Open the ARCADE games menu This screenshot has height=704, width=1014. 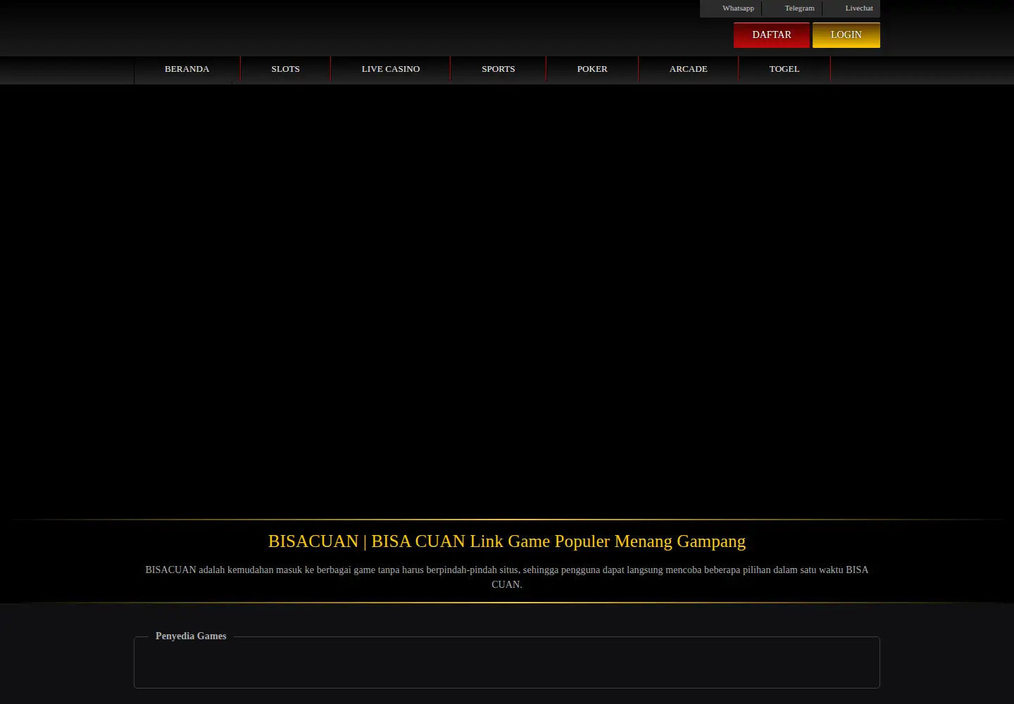click(x=689, y=69)
